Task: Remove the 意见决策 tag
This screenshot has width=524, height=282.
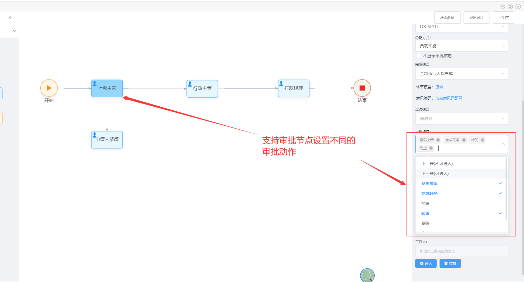Action: (x=438, y=140)
